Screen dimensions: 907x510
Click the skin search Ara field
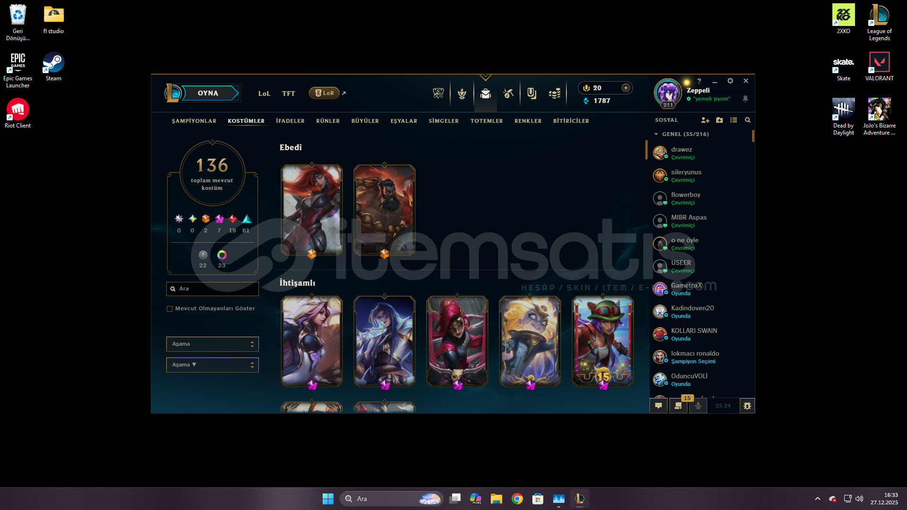[x=215, y=289]
